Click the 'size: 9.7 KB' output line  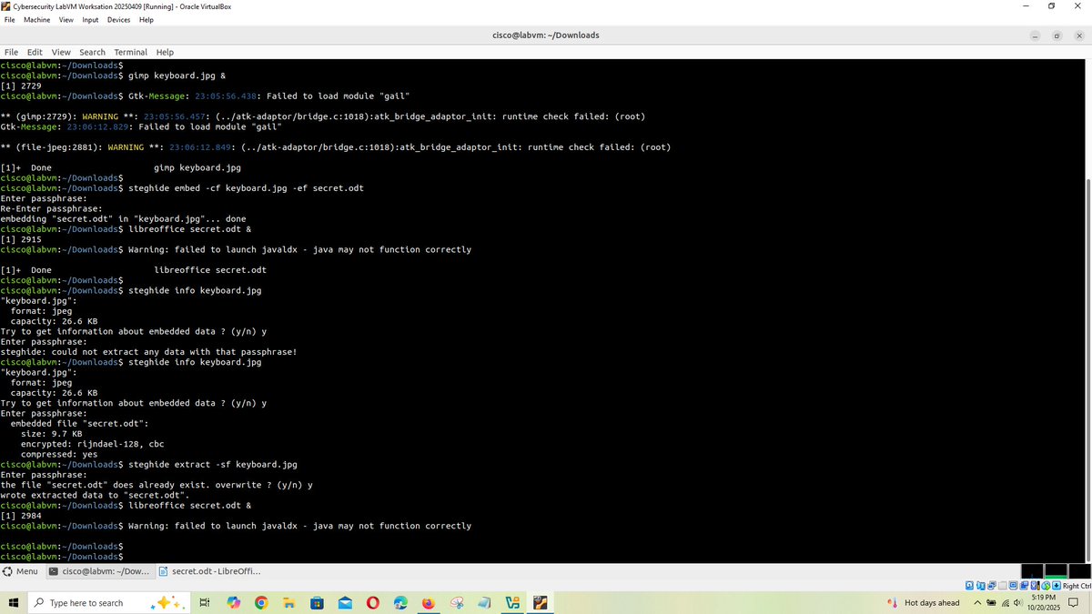[x=51, y=434]
